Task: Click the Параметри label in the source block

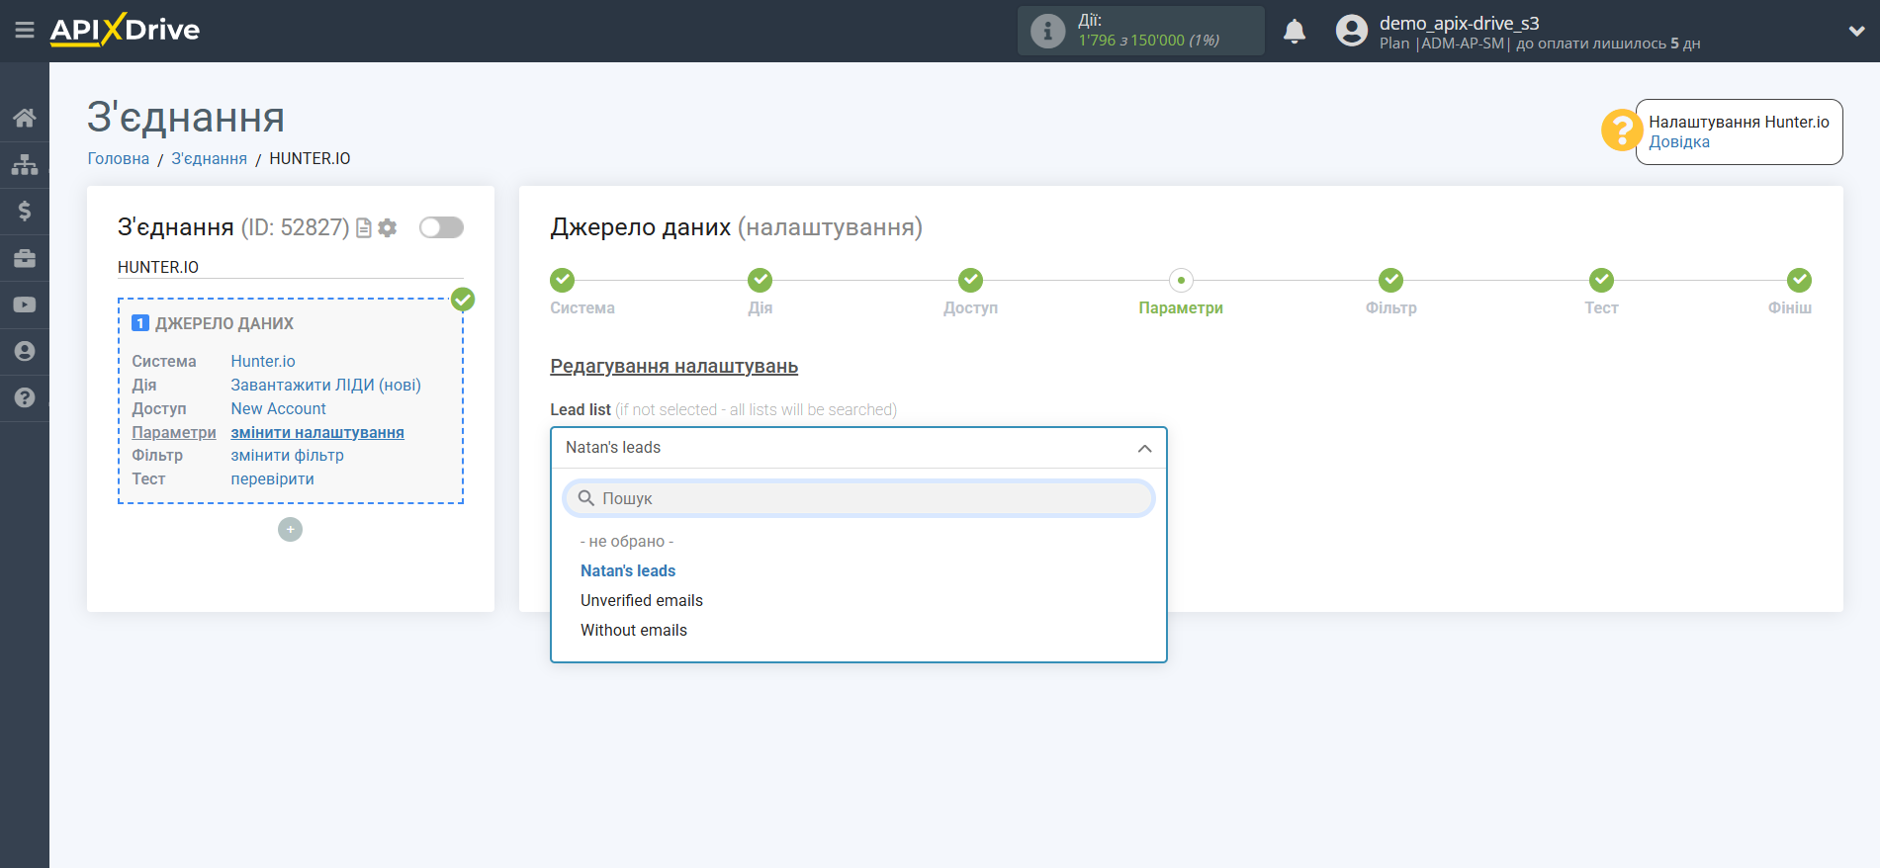Action: click(174, 433)
